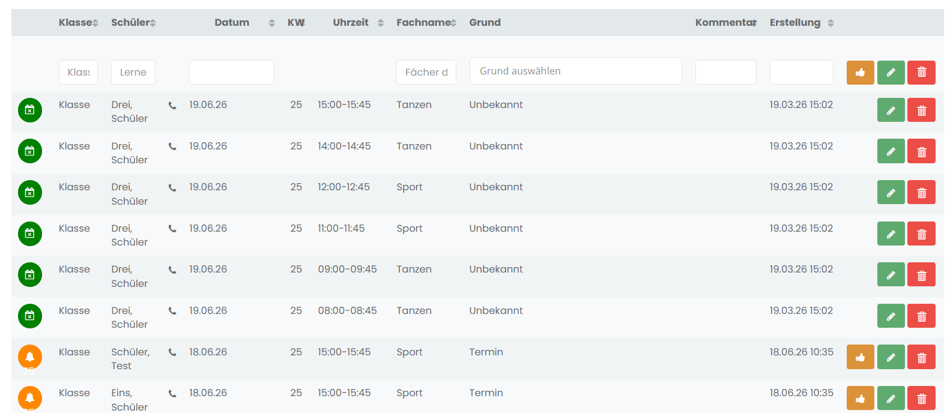This screenshot has width=950, height=413.
Task: Click the red trash button in the filter row
Action: [x=921, y=73]
